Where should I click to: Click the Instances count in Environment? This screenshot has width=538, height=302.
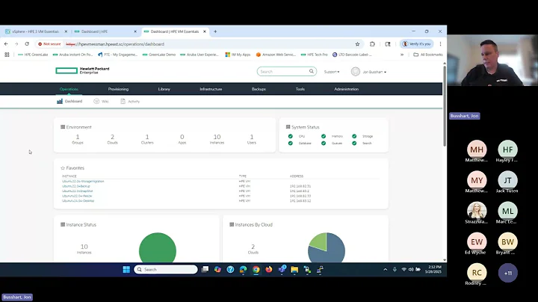(217, 139)
